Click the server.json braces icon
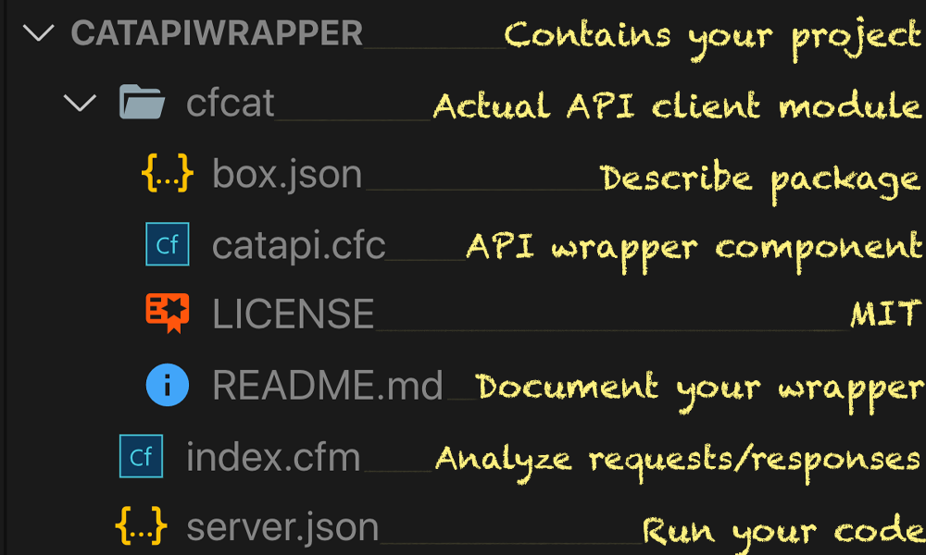 point(141,524)
